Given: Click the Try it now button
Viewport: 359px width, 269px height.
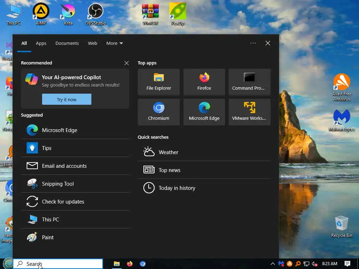Looking at the screenshot, I should point(67,99).
